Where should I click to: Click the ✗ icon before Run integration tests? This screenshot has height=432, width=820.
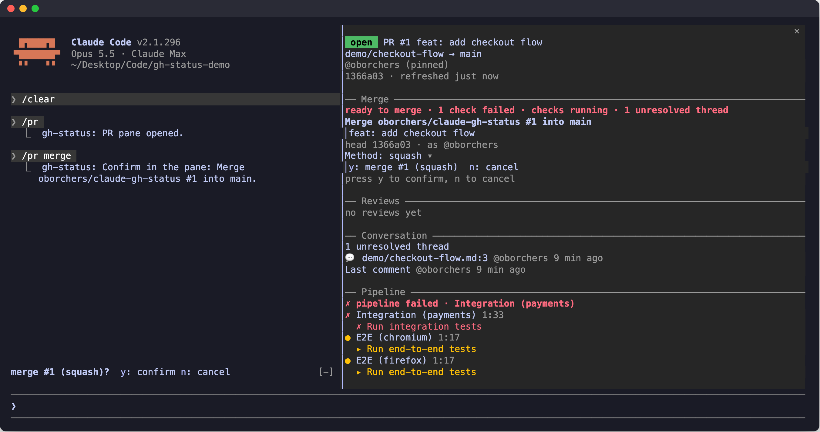(359, 326)
